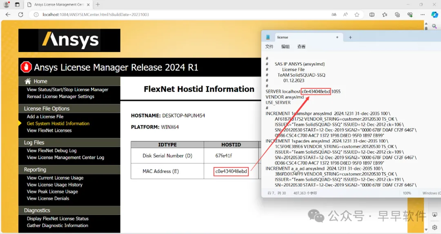This screenshot has height=234, width=441.
Task: Open View Current License Usage
Action: [55, 178]
